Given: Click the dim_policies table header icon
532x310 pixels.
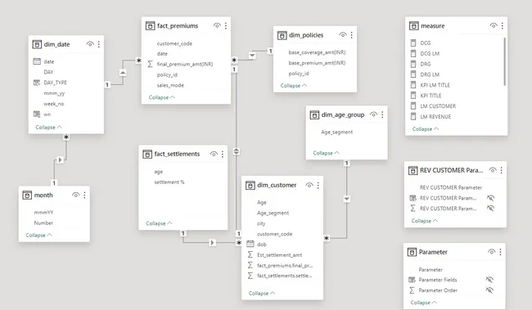Looking at the screenshot, I should 282,35.
